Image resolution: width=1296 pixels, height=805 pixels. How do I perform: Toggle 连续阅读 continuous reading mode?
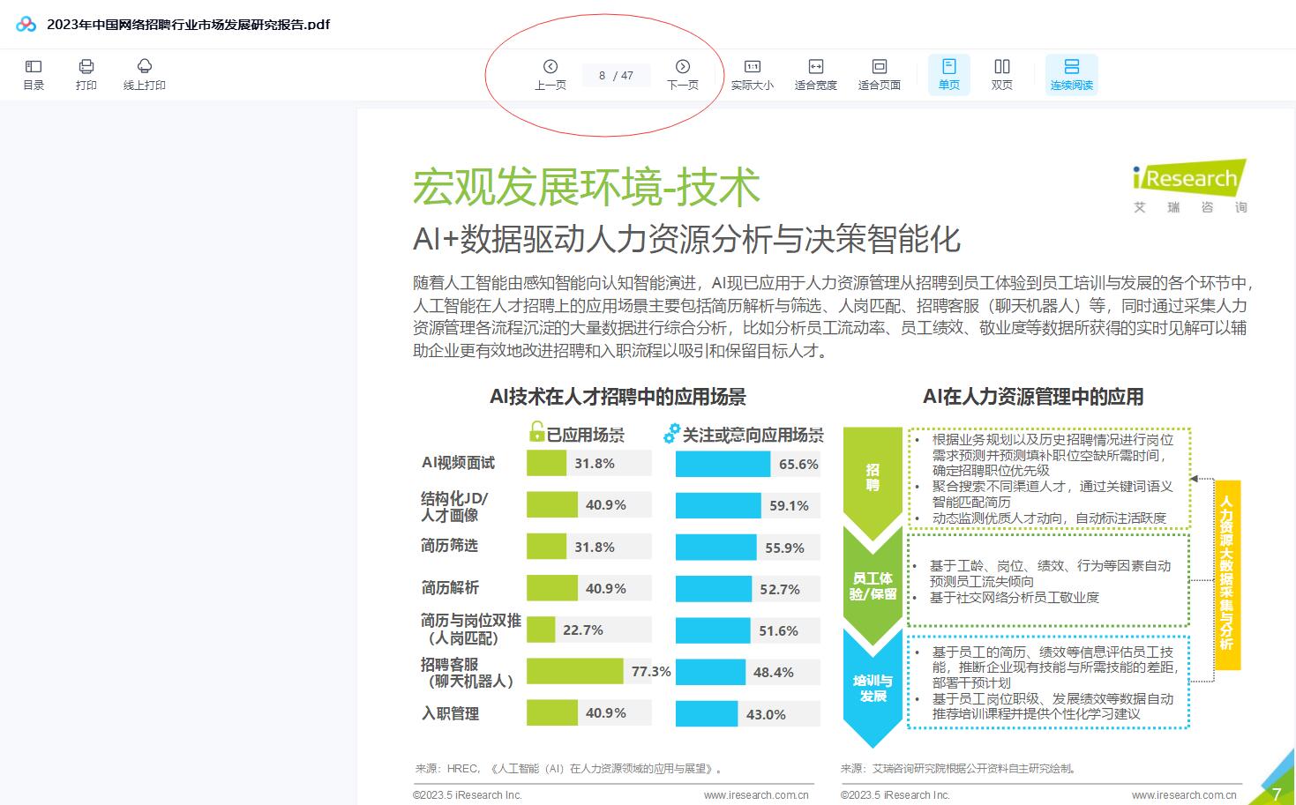1071,74
